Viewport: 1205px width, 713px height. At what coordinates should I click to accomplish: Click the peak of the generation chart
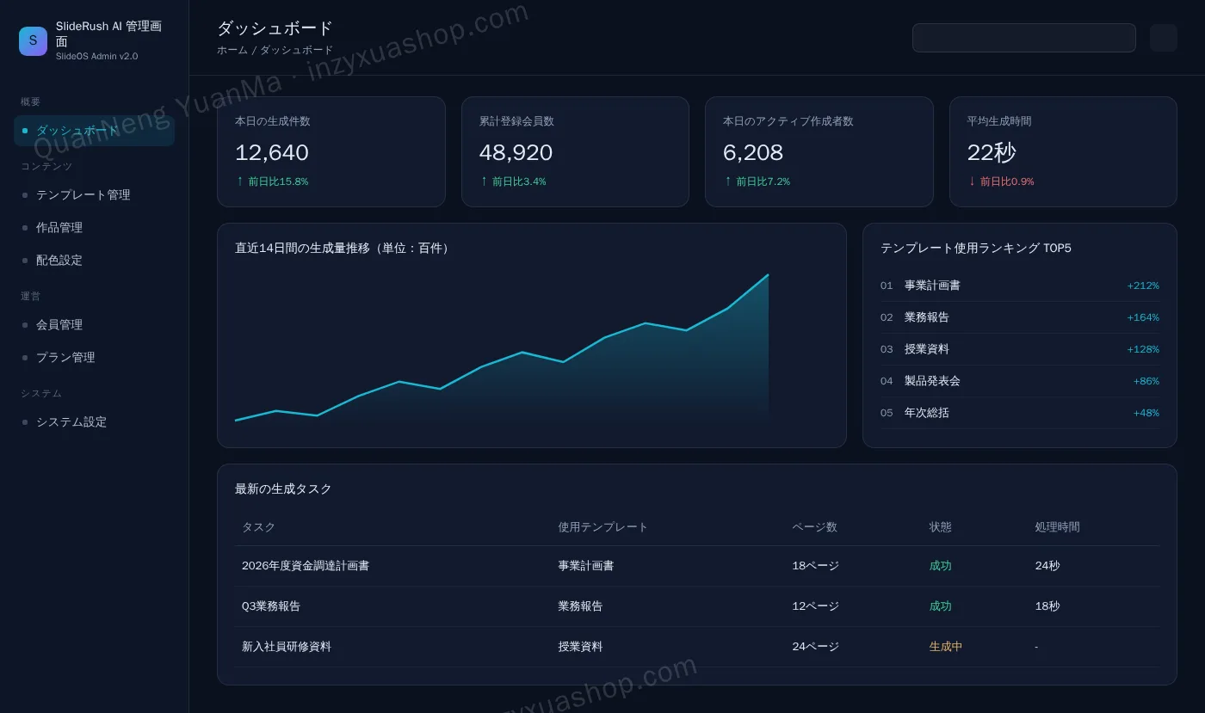768,275
